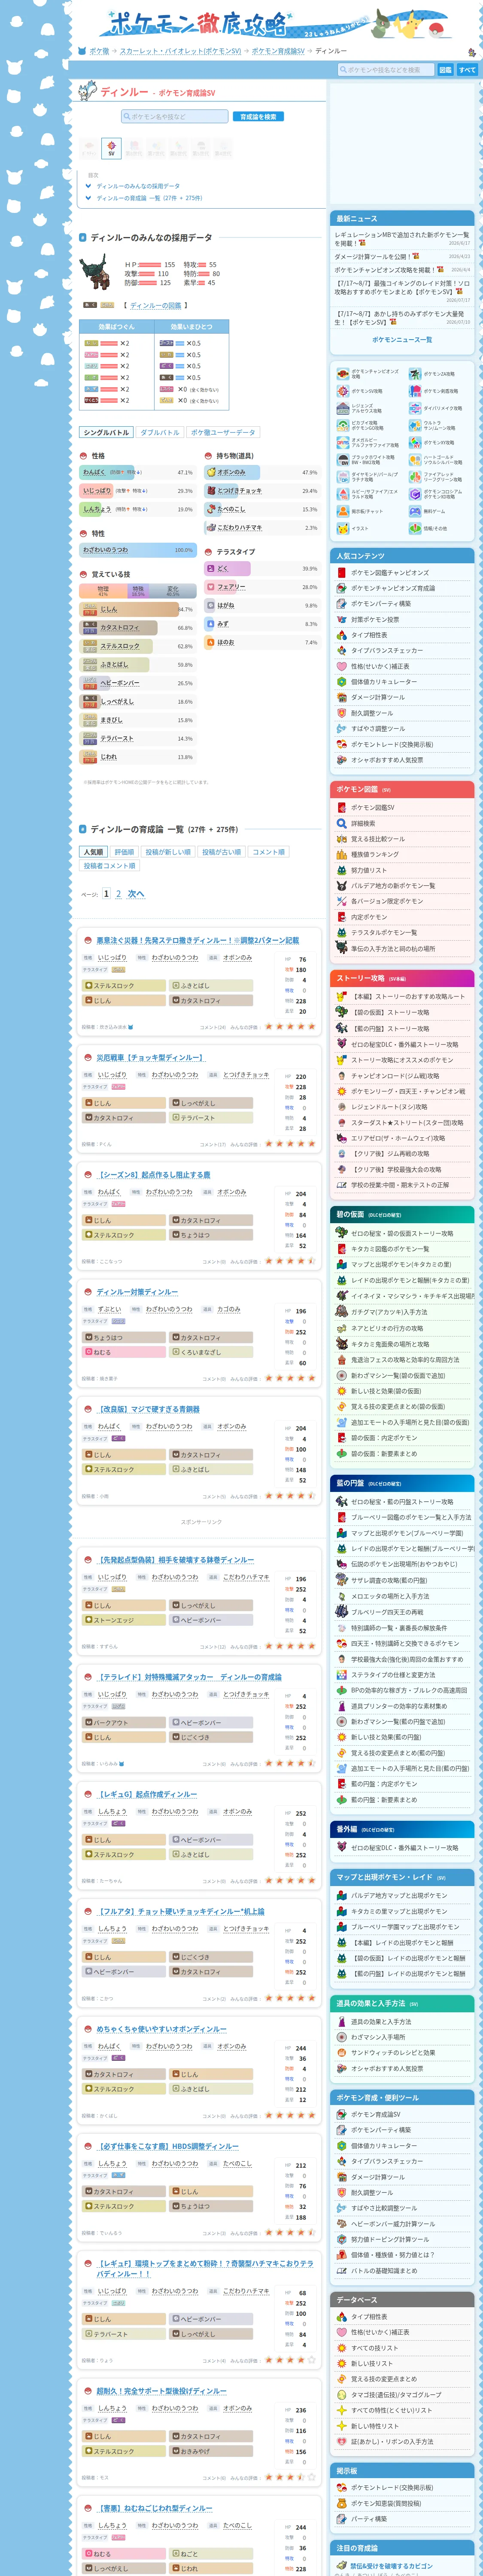Click the わざわいのうつわ ability bar
Viewport: 483px width, 2576px height.
[138, 550]
